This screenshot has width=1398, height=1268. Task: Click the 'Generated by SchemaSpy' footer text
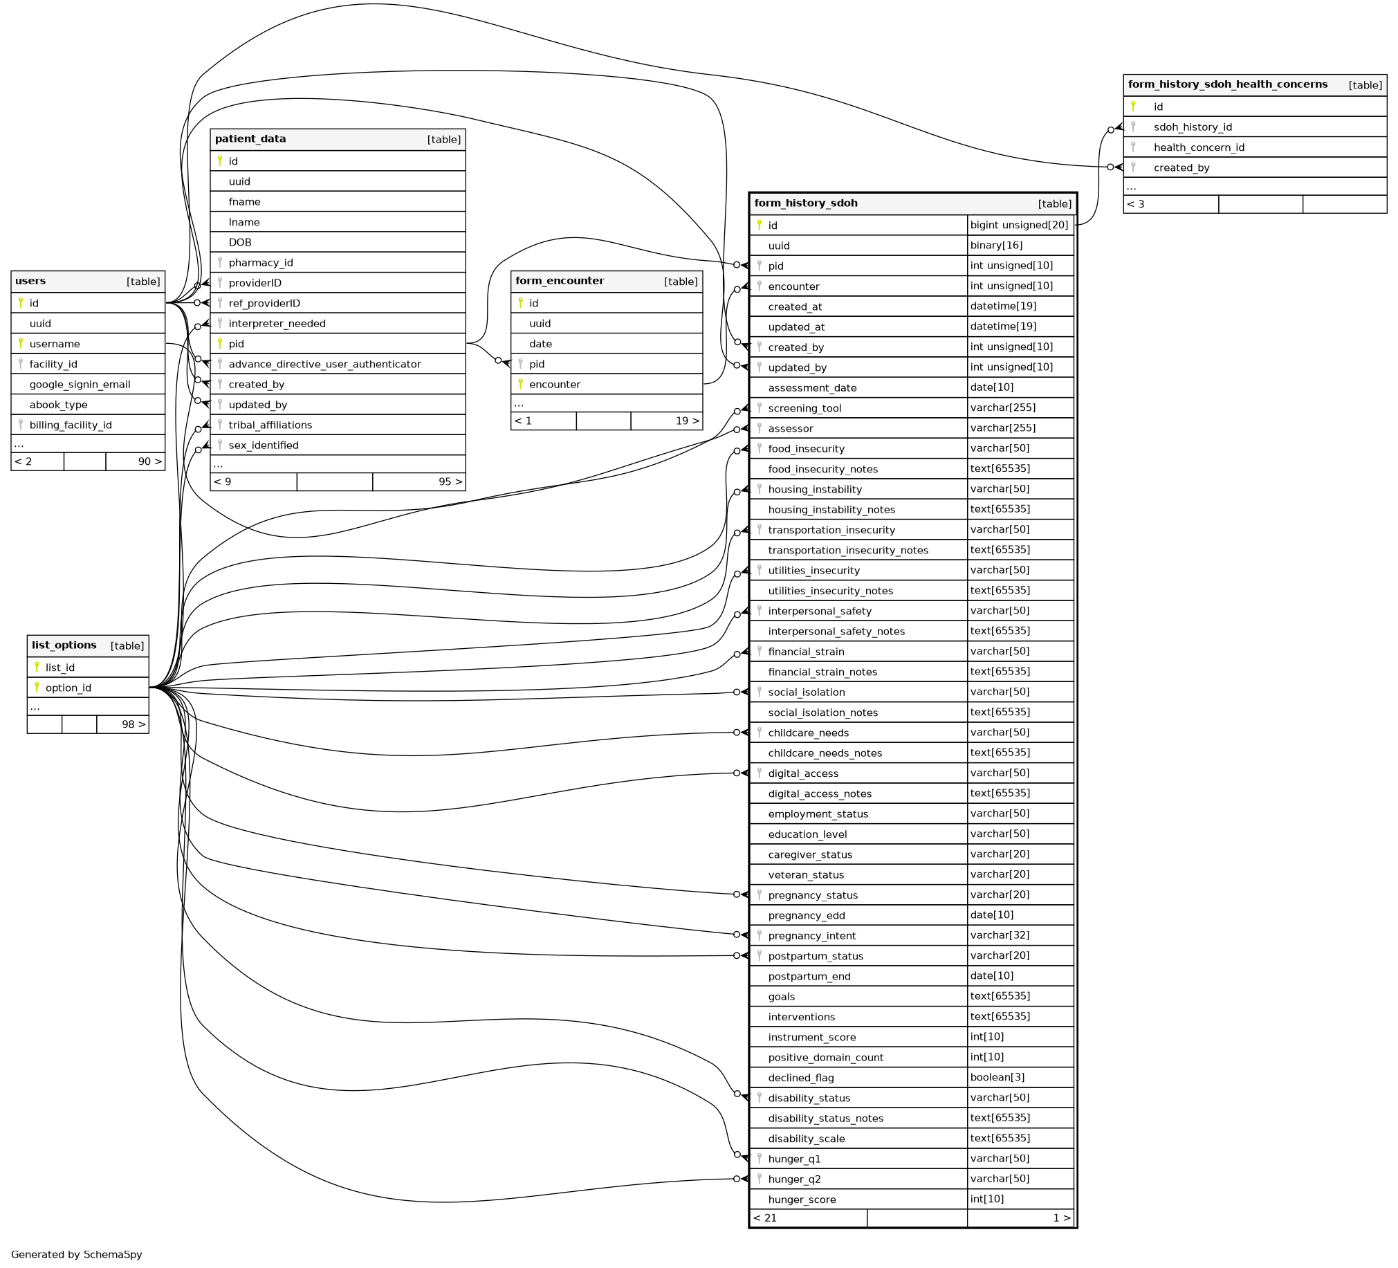(76, 1254)
